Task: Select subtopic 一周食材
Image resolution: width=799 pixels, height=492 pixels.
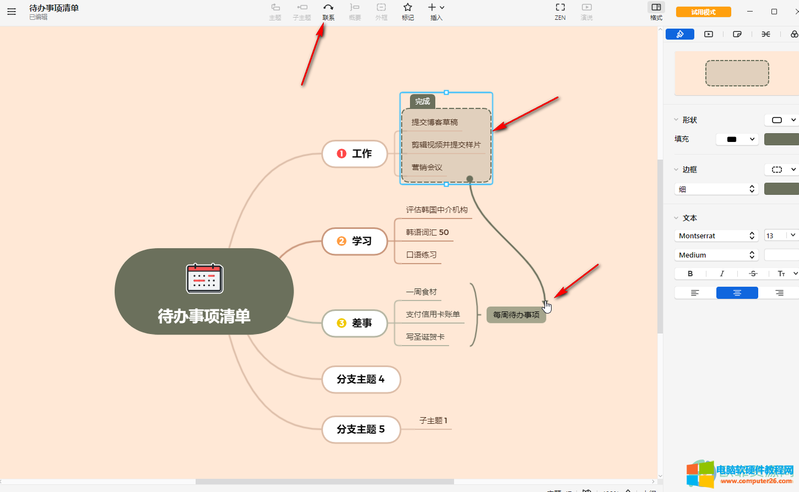Action: pos(422,292)
